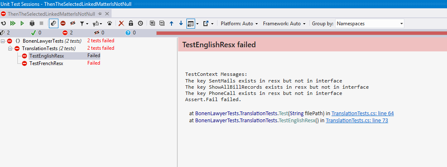Click the Unit Test Sessions title bar
The image size is (447, 167).
224,4
